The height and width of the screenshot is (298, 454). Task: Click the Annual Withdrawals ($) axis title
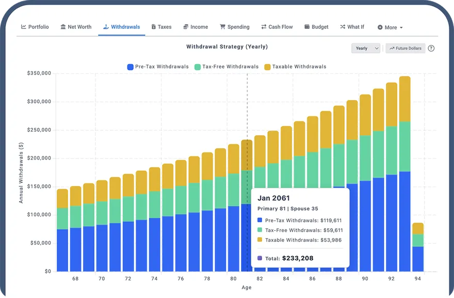click(21, 173)
